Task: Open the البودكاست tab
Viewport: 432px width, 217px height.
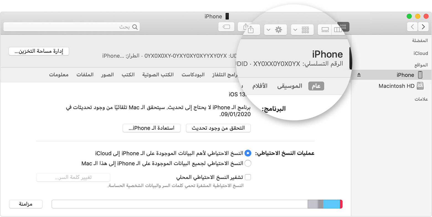Action: (x=193, y=75)
